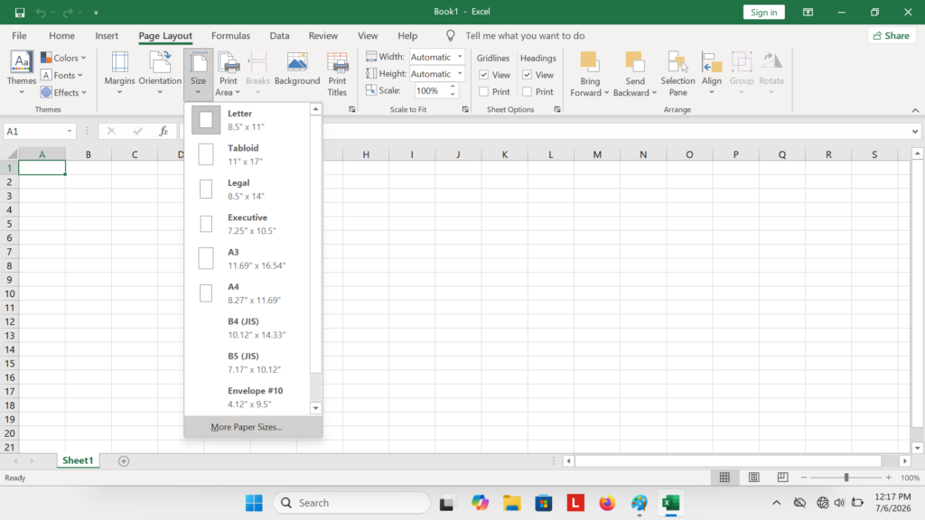Click the Share button
The image size is (925, 520).
click(892, 36)
